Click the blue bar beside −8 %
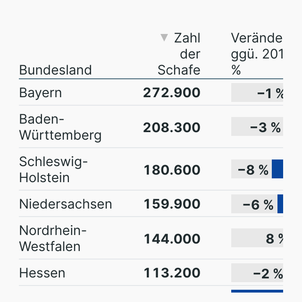302x302 pixels. [277, 169]
